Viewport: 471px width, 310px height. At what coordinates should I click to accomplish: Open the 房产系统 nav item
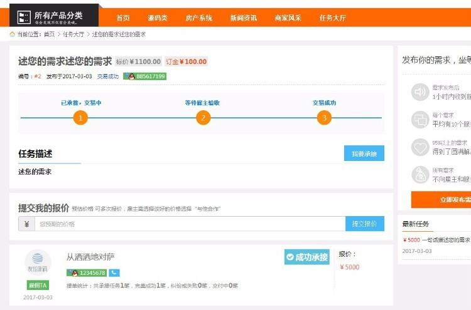pos(198,18)
